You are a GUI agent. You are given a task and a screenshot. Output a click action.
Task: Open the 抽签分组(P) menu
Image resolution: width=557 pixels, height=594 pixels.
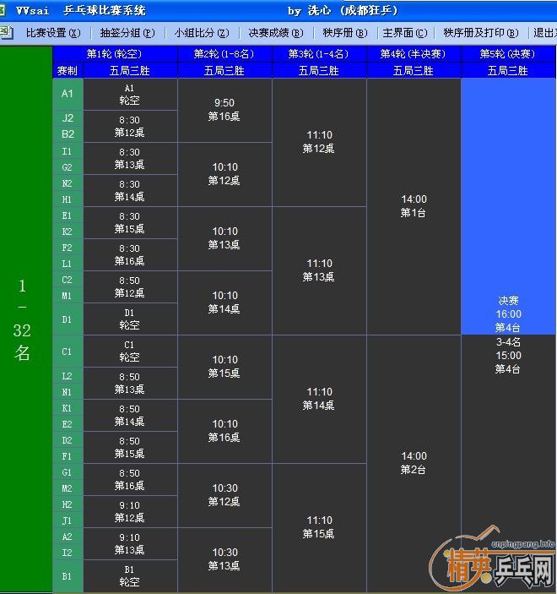[x=127, y=33]
